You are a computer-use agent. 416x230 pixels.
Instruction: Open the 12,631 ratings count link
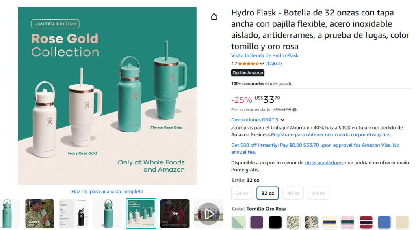pos(273,64)
